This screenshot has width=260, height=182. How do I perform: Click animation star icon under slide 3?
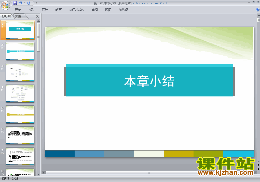pyautogui.click(x=2, y=69)
